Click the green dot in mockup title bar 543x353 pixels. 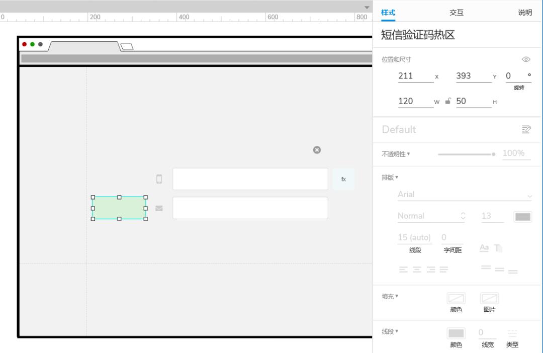pyautogui.click(x=32, y=44)
